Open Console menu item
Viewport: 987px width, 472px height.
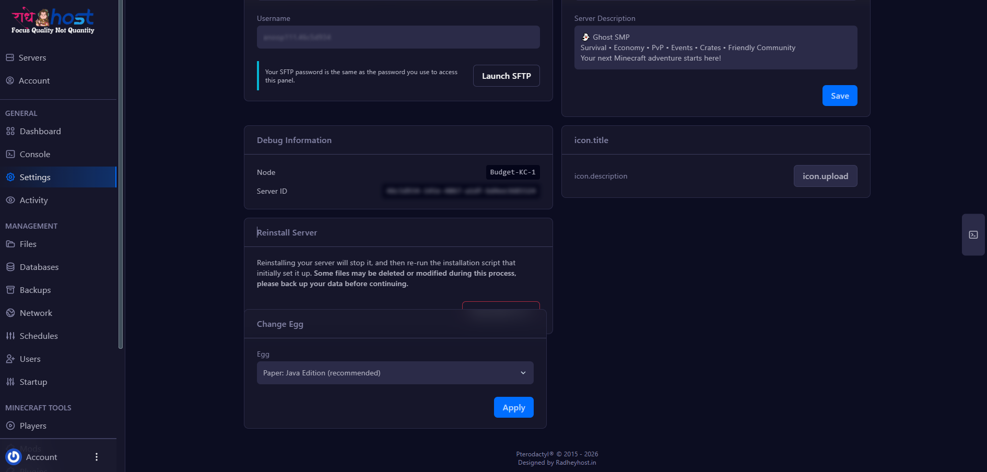coord(35,154)
